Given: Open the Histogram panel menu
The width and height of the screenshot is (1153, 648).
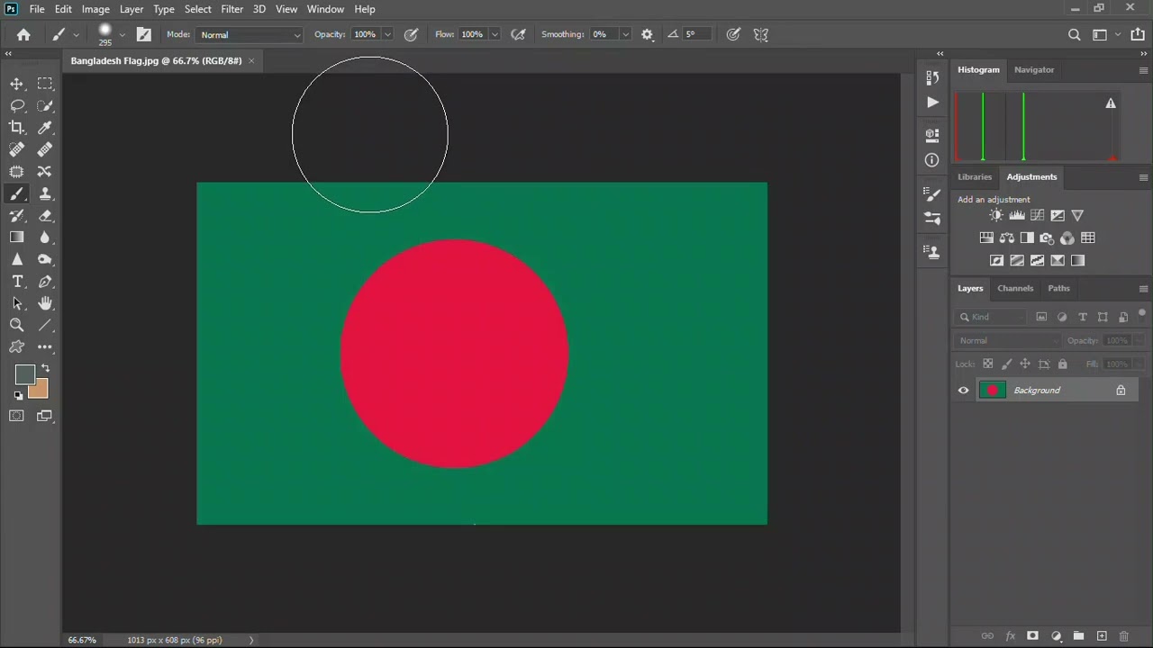Looking at the screenshot, I should [x=1143, y=70].
